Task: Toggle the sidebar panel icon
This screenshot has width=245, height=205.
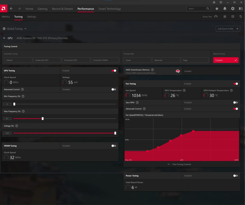Action: tap(241, 9)
